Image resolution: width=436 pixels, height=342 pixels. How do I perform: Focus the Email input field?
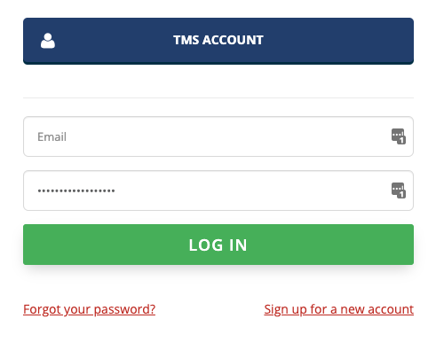coord(218,136)
